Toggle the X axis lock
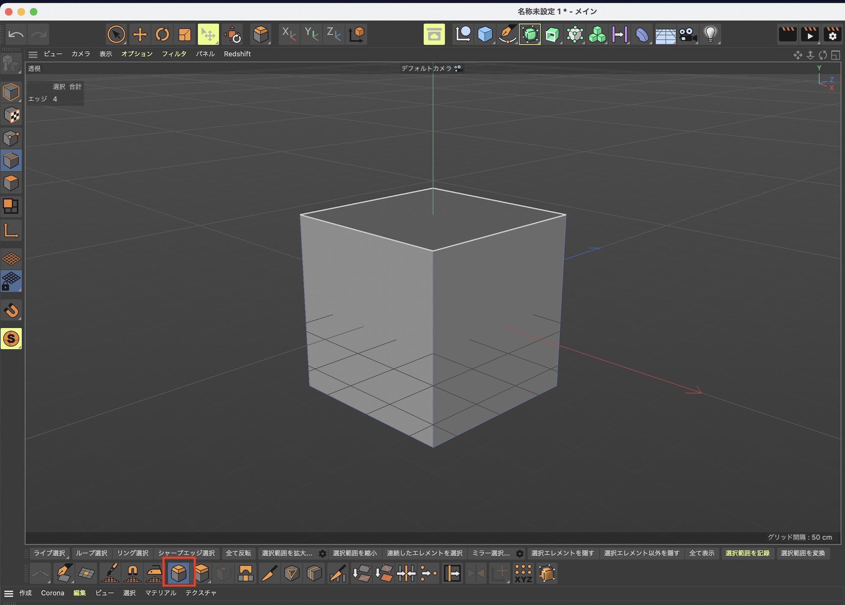 289,35
